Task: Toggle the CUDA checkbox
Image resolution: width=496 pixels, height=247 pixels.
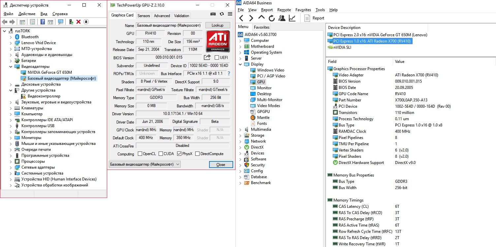Action: (x=161, y=154)
